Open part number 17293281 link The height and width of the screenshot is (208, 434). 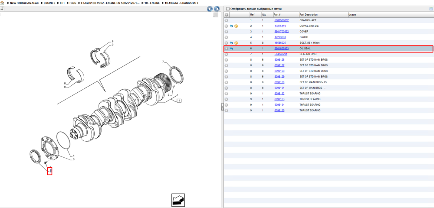click(280, 37)
